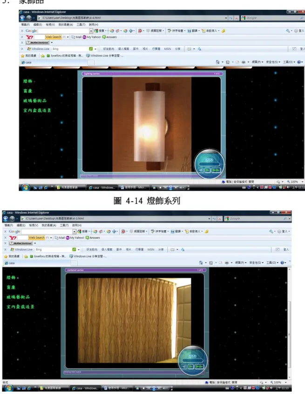This screenshot has width=305, height=394.
Task: Click rewind in the lamp slideshow controller
Action: pos(201,170)
